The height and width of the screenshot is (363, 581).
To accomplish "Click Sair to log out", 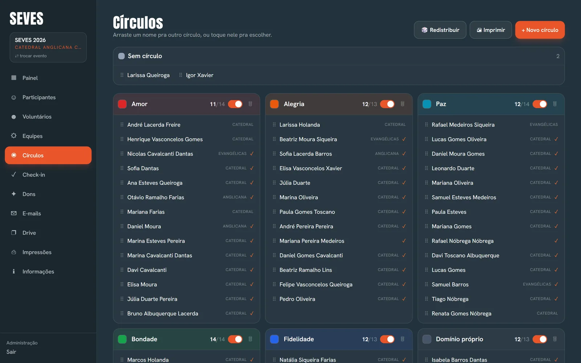I will pyautogui.click(x=11, y=352).
